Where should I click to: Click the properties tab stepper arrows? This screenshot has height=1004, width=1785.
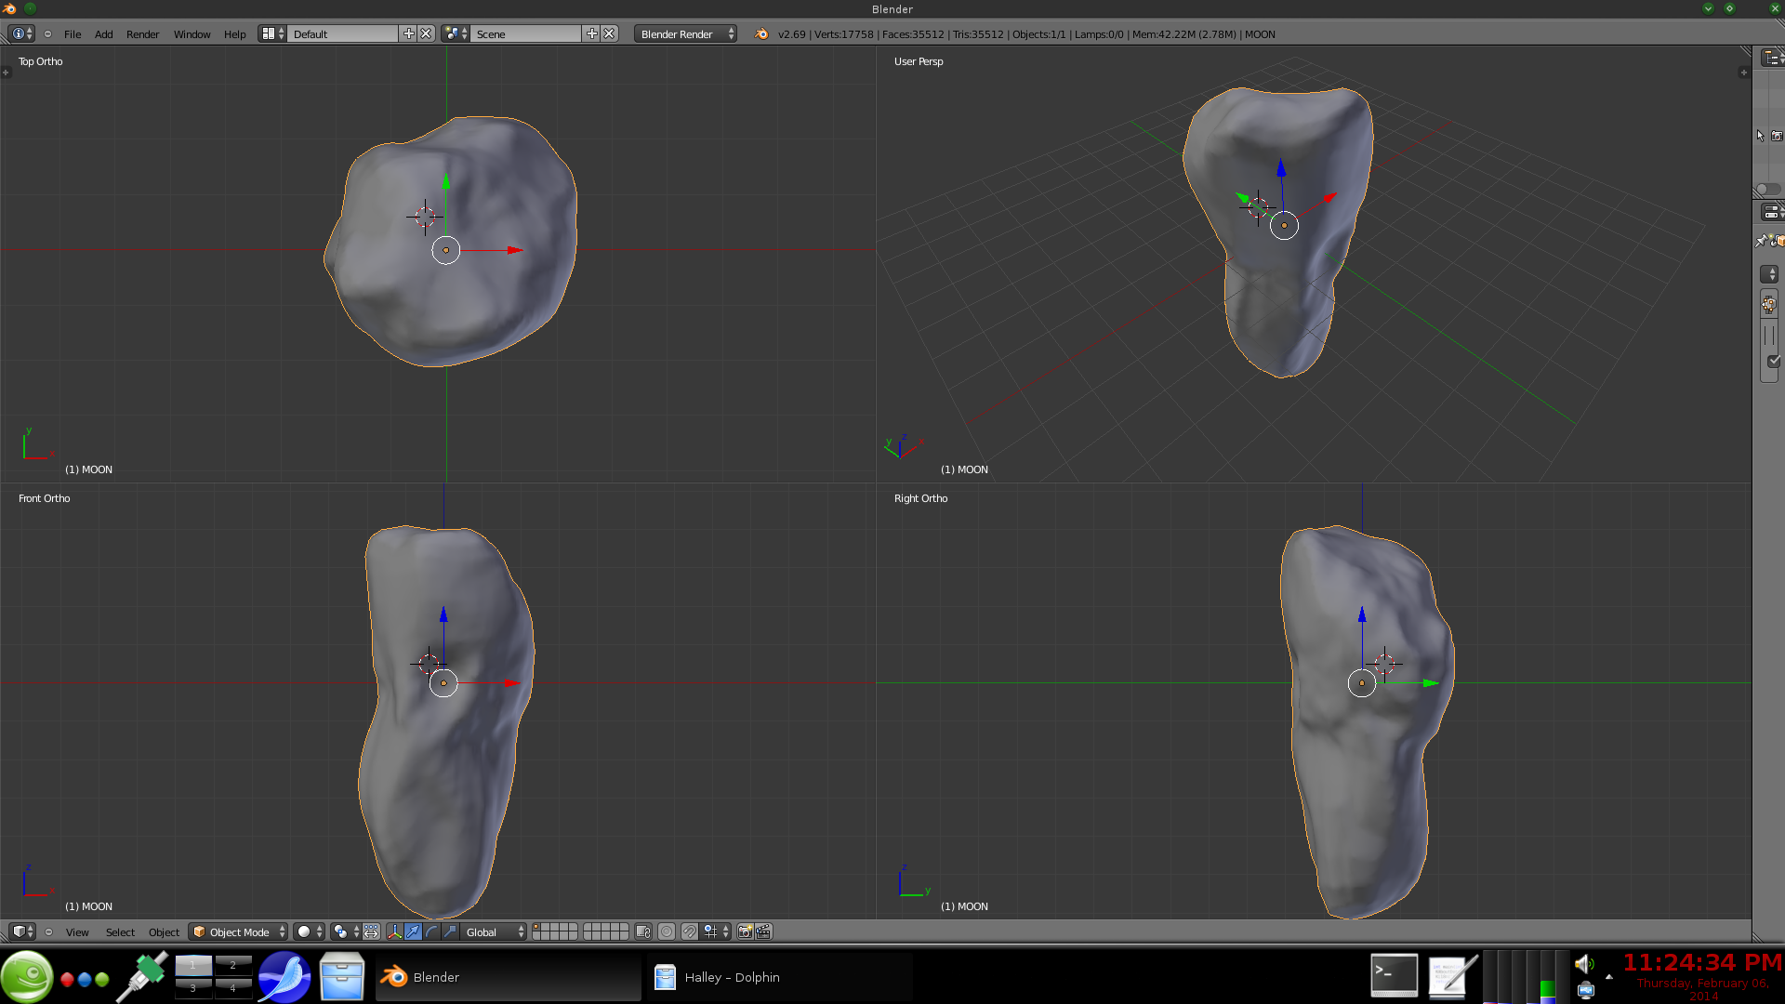coord(1769,274)
